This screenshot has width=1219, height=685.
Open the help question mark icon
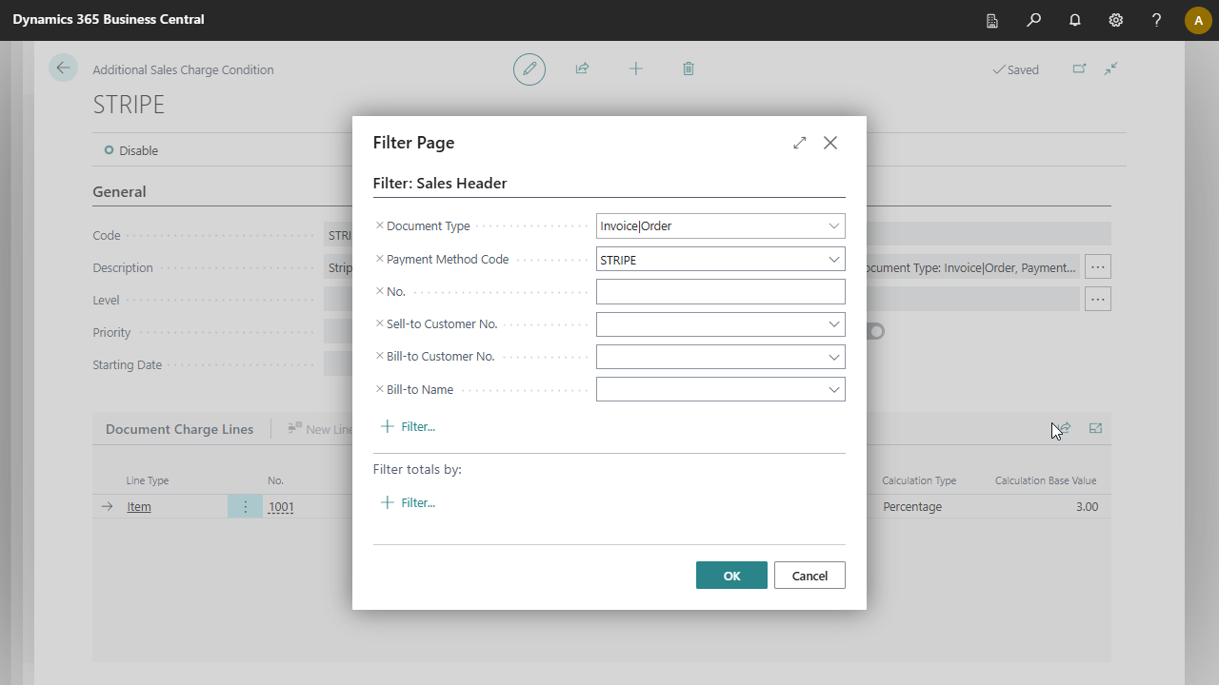point(1156,20)
